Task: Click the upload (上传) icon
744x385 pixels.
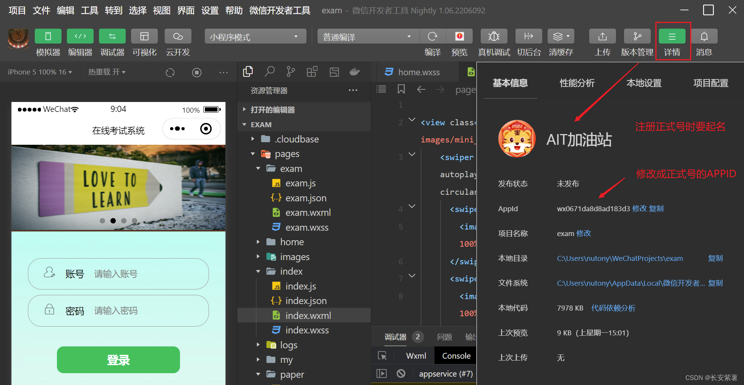Action: (x=603, y=36)
